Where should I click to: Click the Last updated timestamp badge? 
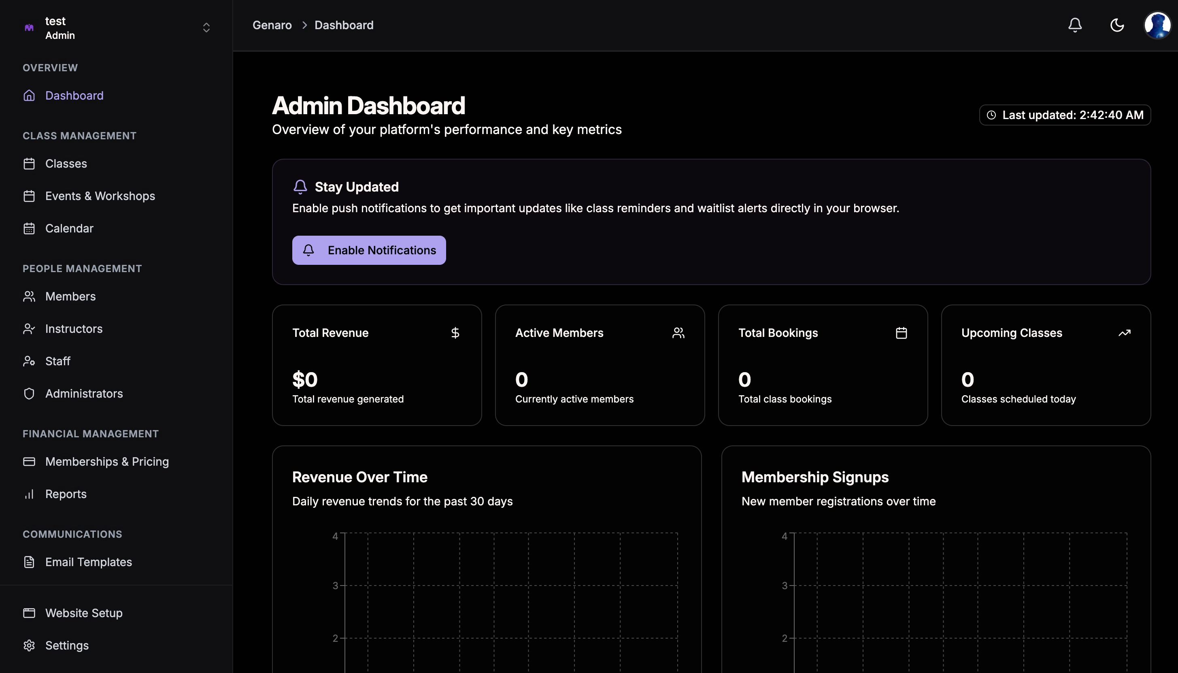coord(1064,115)
